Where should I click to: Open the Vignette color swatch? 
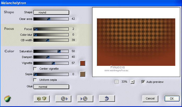click(83, 63)
